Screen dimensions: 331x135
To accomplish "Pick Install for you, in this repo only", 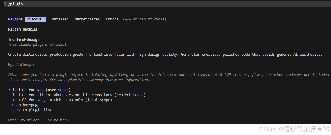I will click(62, 100).
